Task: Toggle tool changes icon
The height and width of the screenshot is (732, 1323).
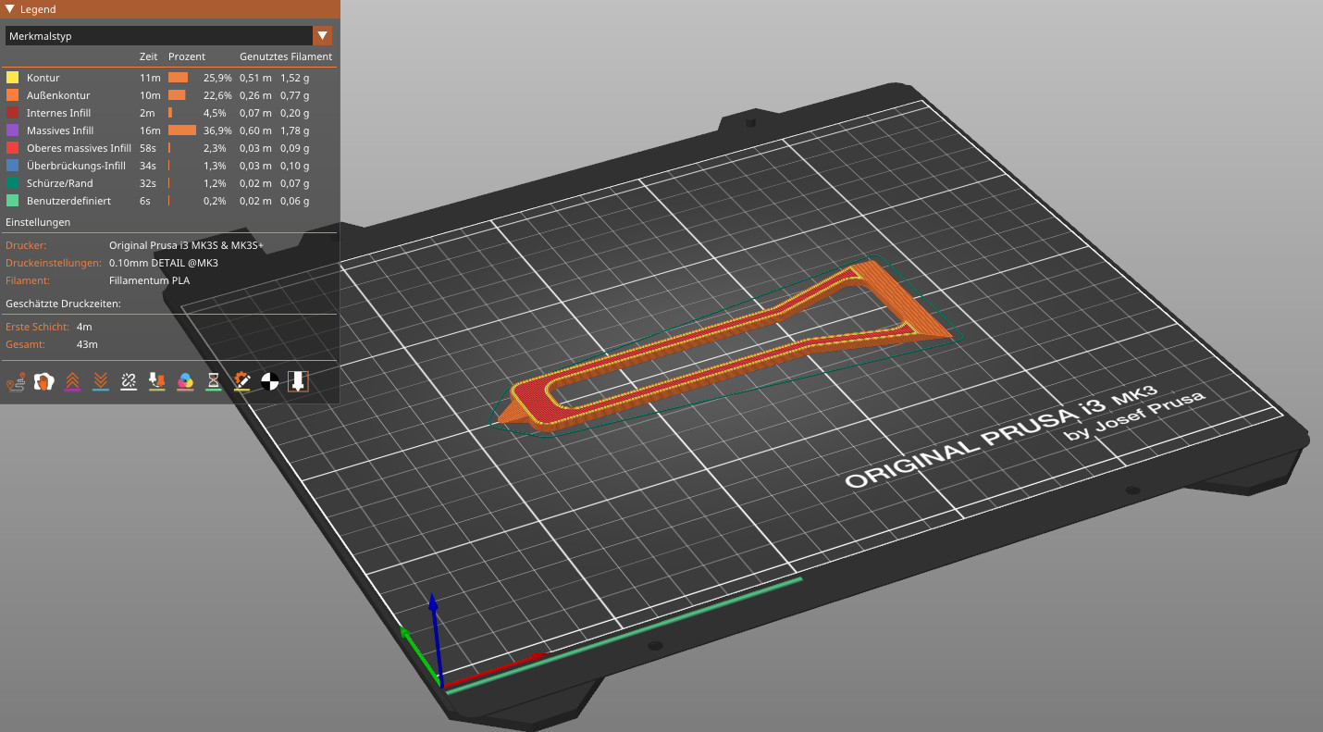Action: click(157, 380)
